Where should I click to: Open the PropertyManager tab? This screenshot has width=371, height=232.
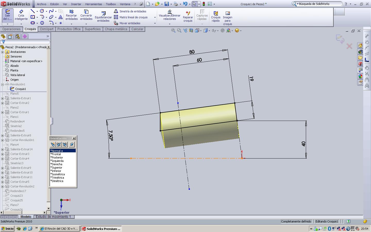point(10,36)
